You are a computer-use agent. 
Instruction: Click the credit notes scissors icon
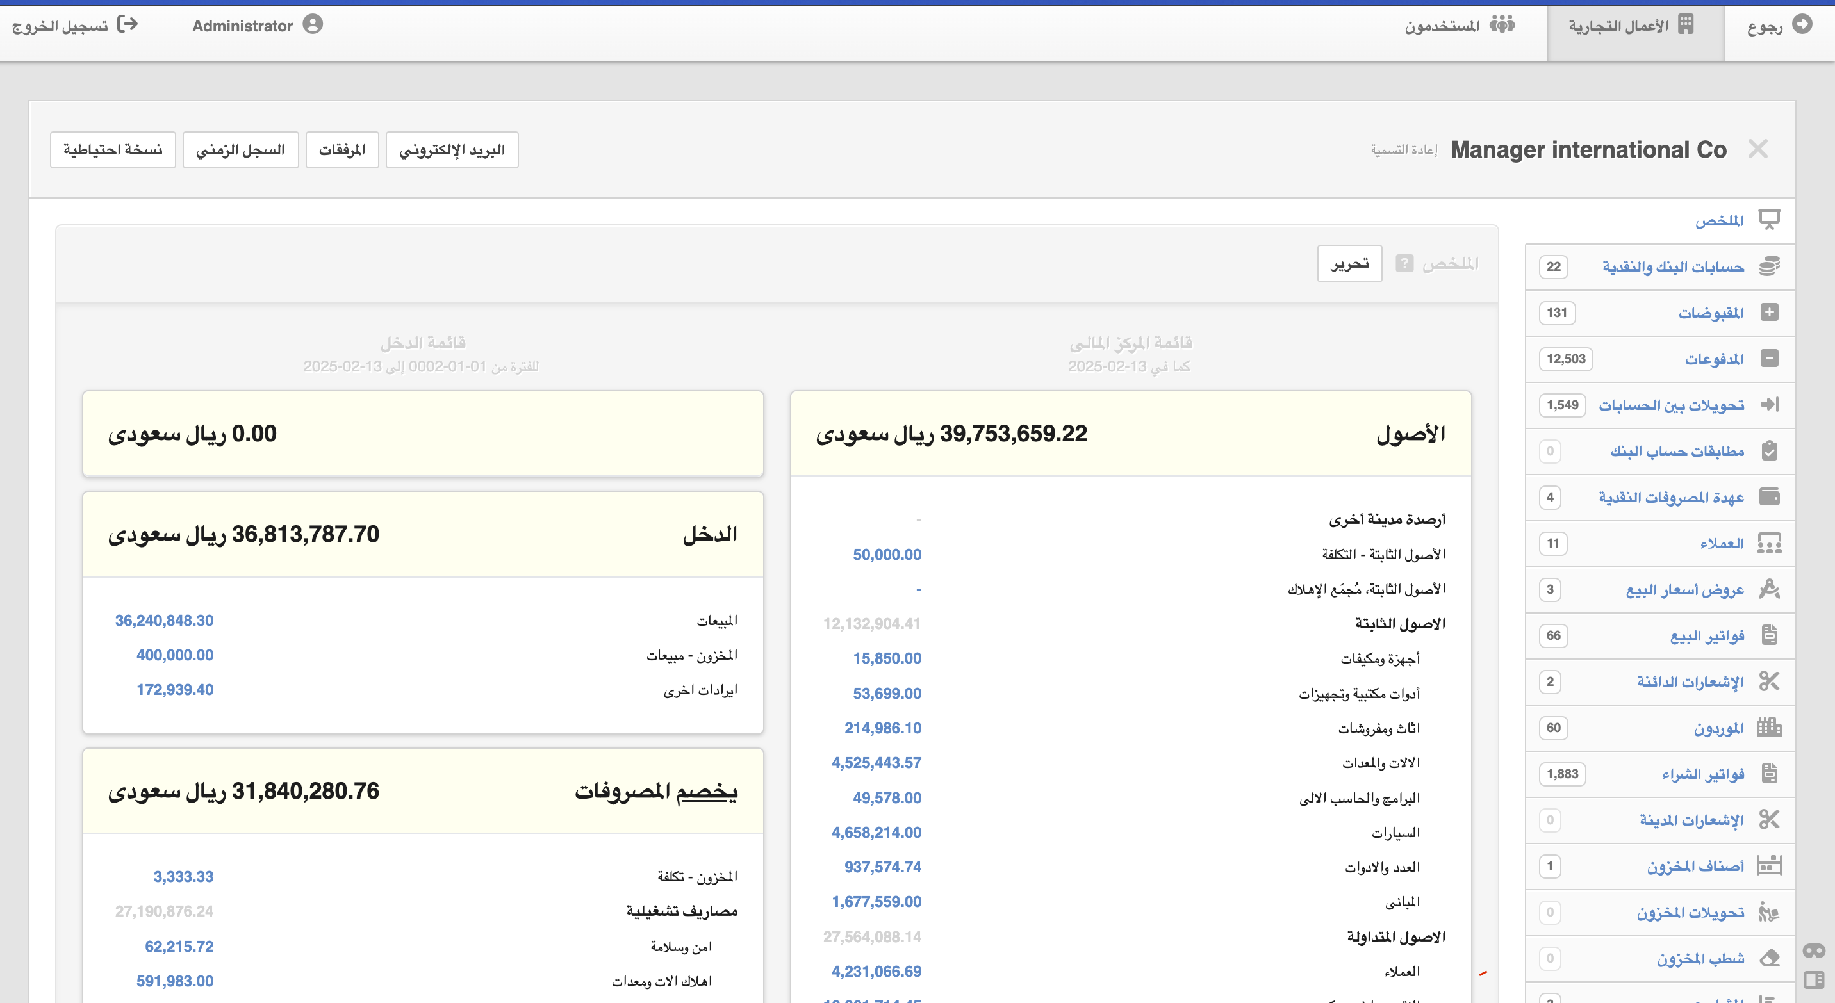[x=1770, y=681]
